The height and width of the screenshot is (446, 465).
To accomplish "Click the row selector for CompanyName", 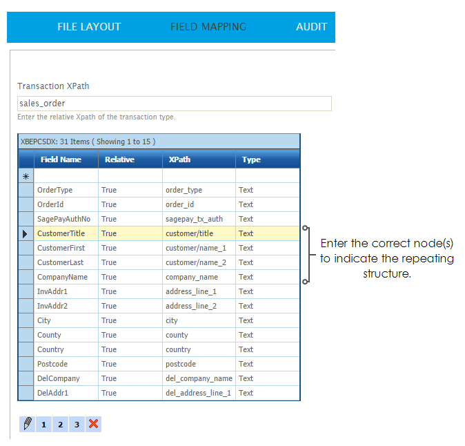I will coord(26,277).
